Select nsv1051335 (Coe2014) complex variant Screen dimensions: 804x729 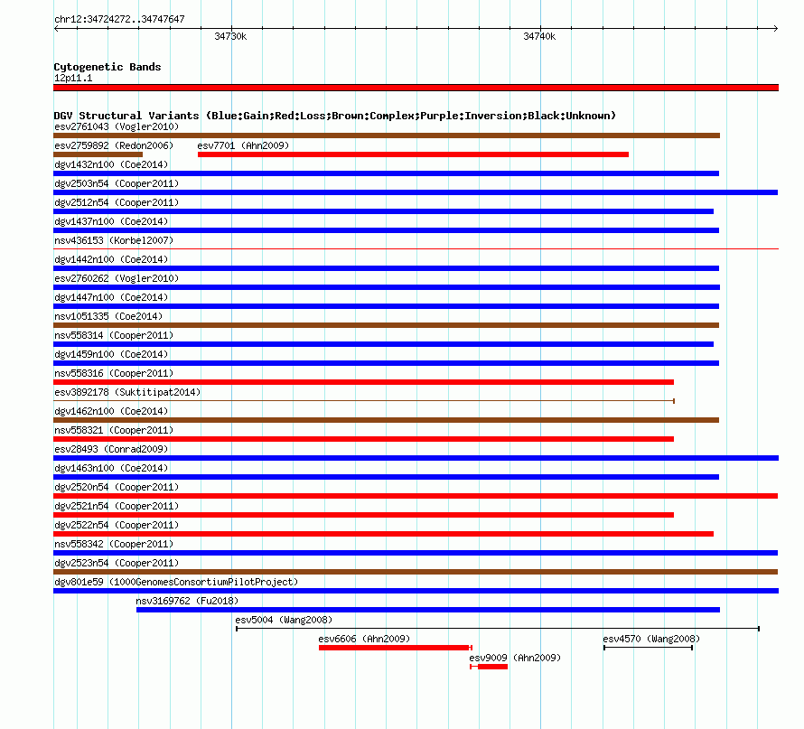pyautogui.click(x=386, y=325)
